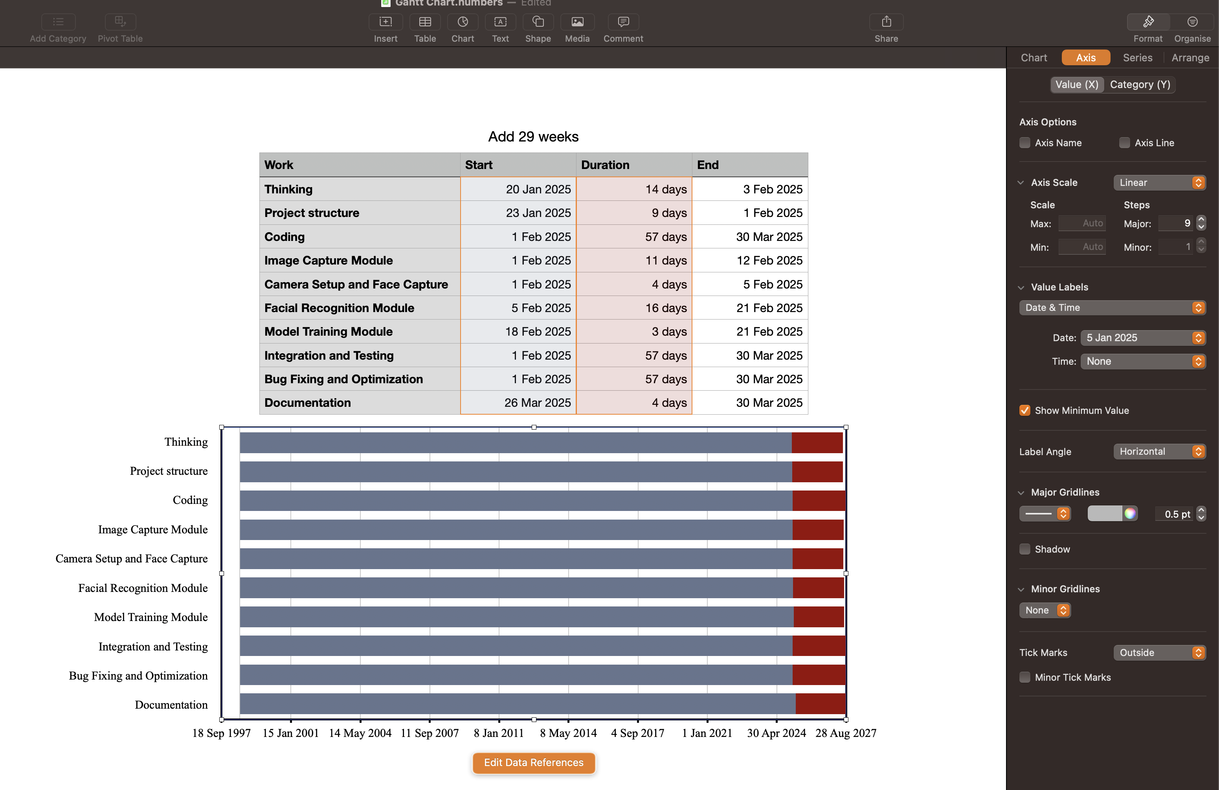This screenshot has height=790, width=1219.
Task: Click the Chart toolbar icon
Action: (x=462, y=22)
